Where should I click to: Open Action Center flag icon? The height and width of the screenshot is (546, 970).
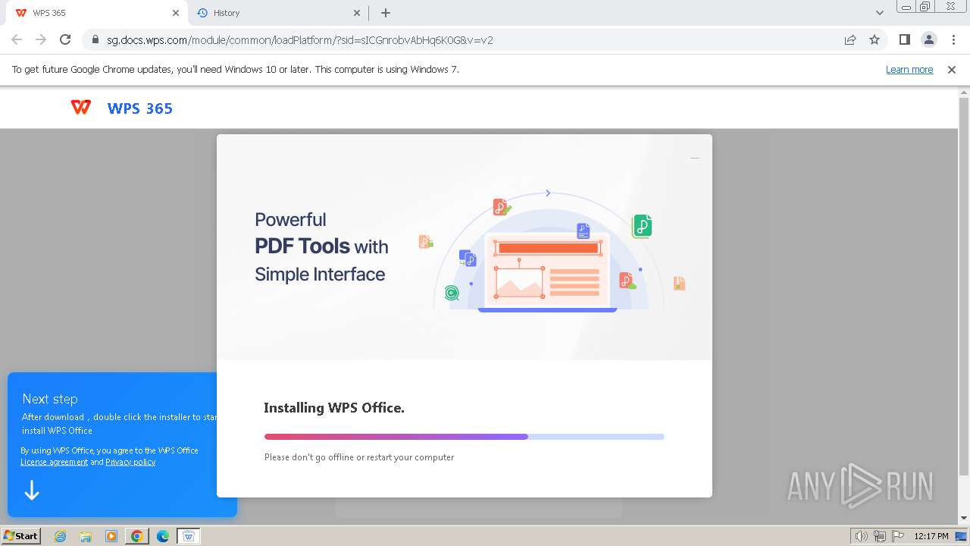click(x=896, y=536)
